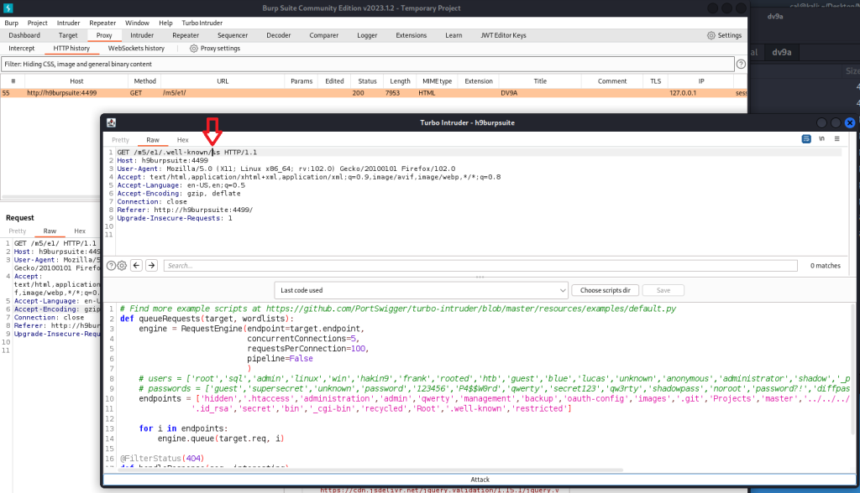The image size is (860, 493).
Task: Open the Burp menu
Action: [12, 23]
